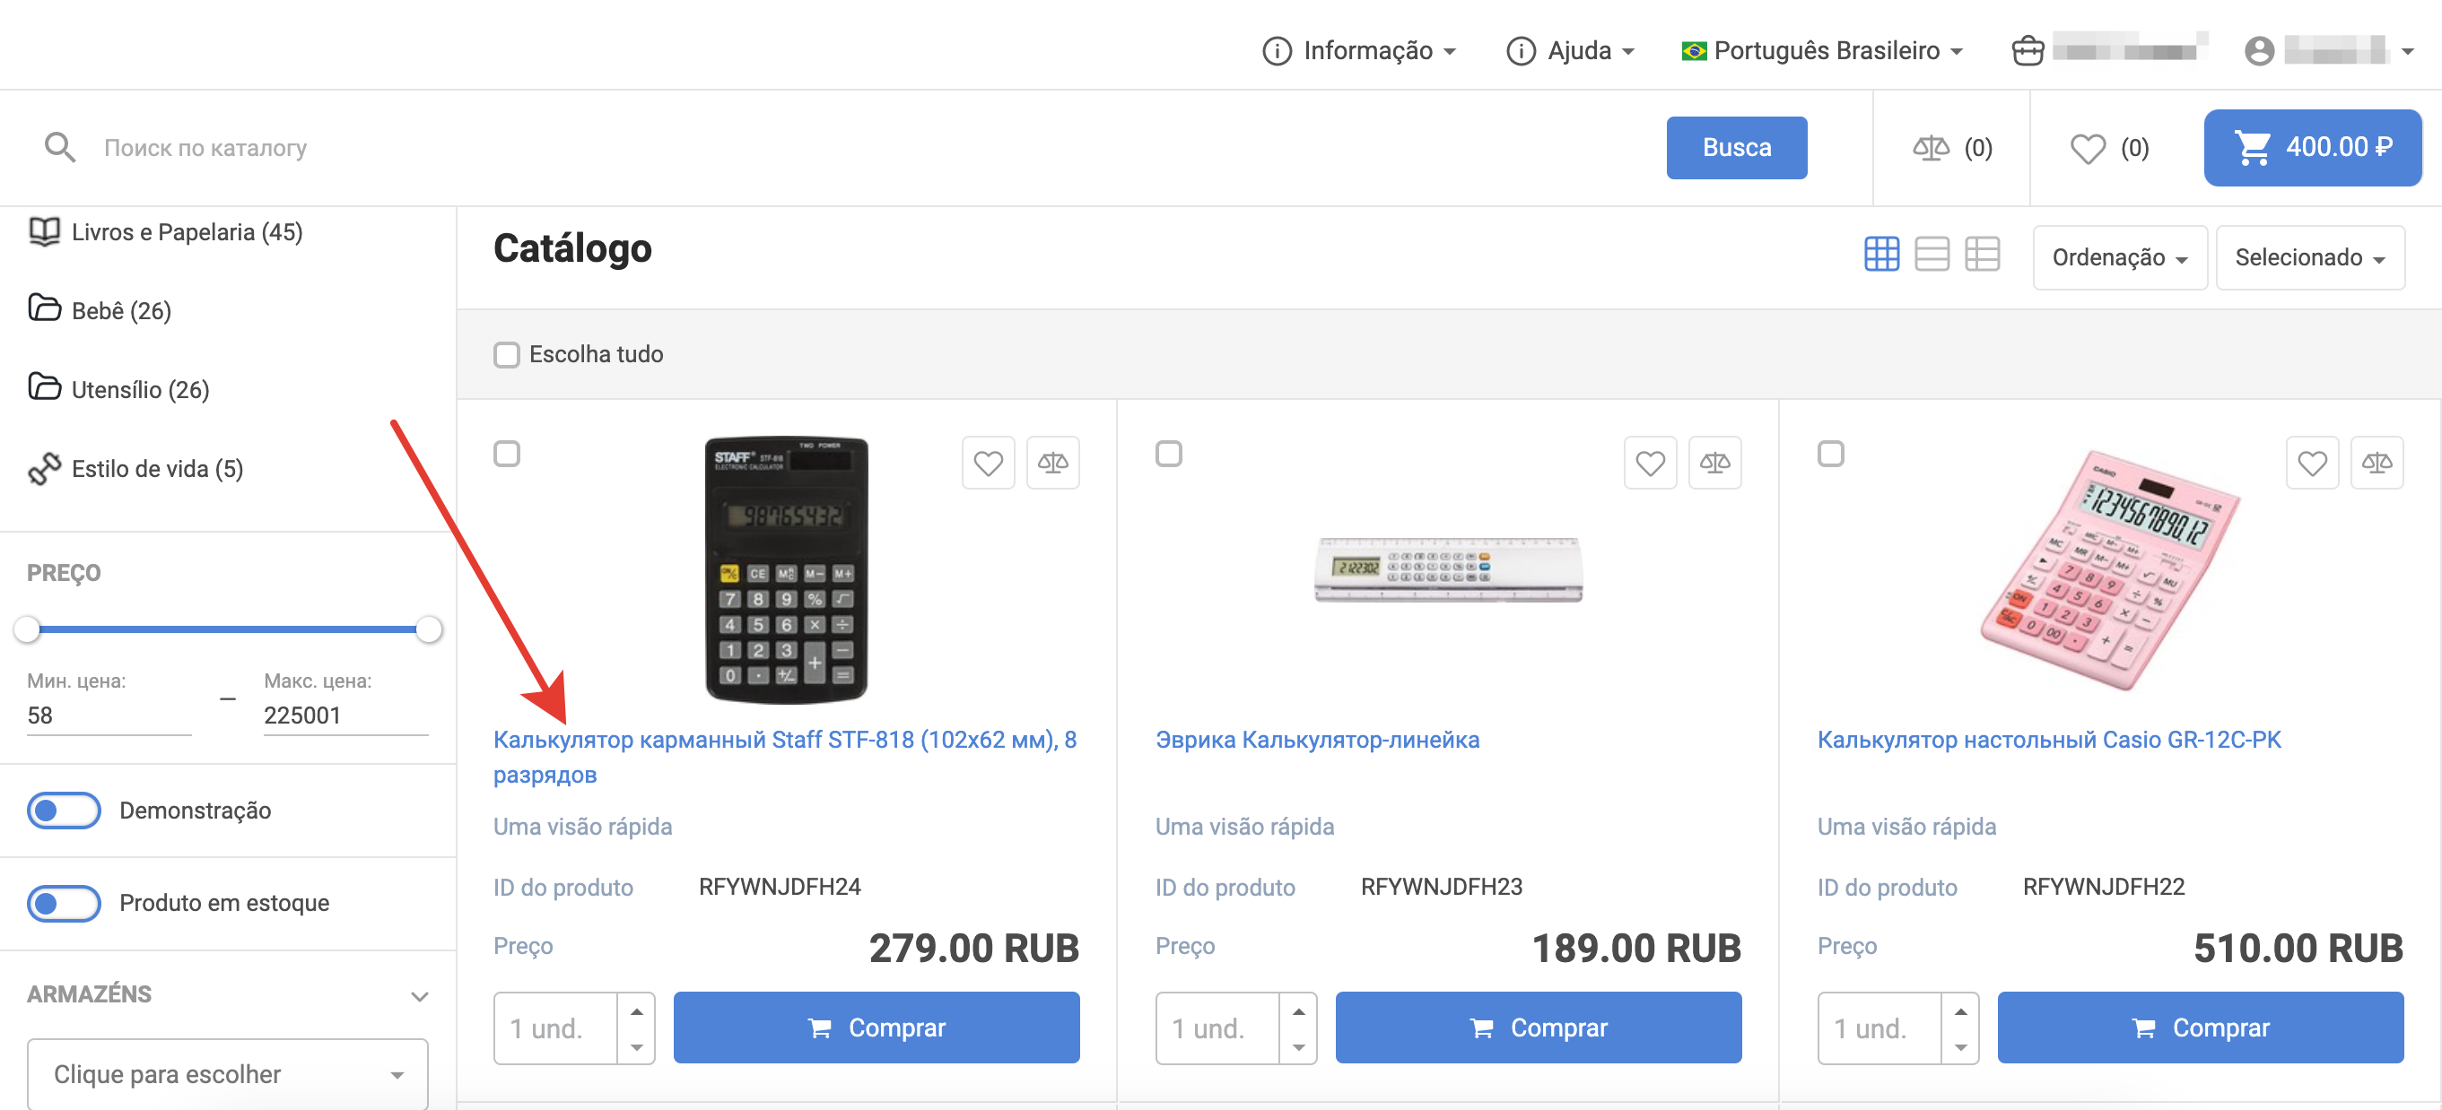Add Staff STF-818 calculator to favorites
This screenshot has width=2442, height=1110.
coord(988,464)
